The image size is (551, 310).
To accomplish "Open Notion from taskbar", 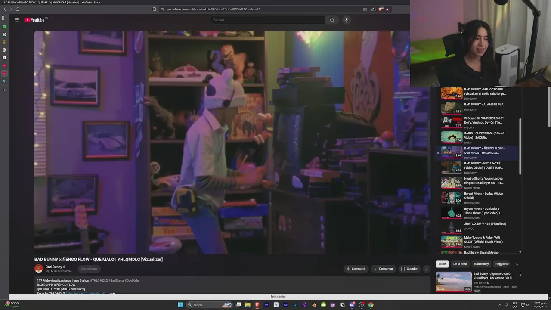I will pyautogui.click(x=342, y=305).
